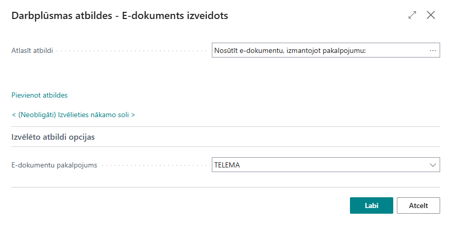This screenshot has width=452, height=225.
Task: Confirm with the Labi button
Action: coord(371,205)
